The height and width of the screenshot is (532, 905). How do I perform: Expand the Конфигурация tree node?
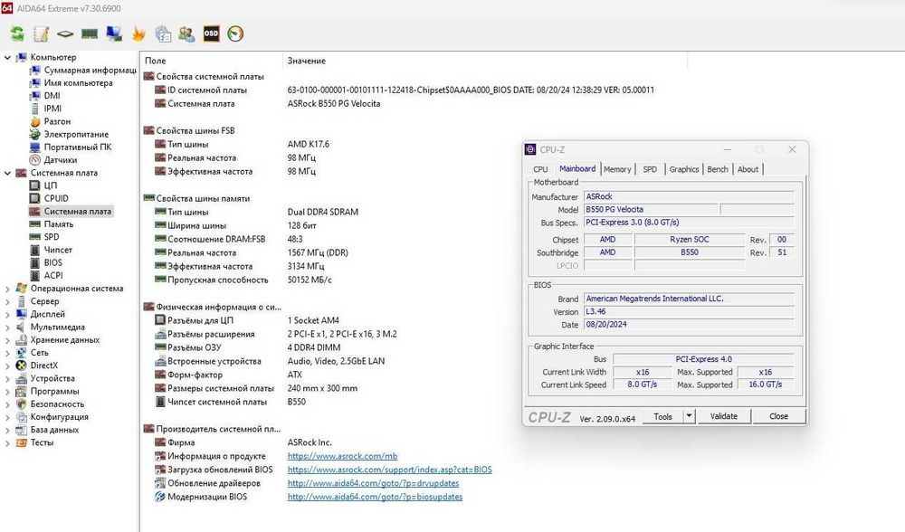tap(7, 417)
